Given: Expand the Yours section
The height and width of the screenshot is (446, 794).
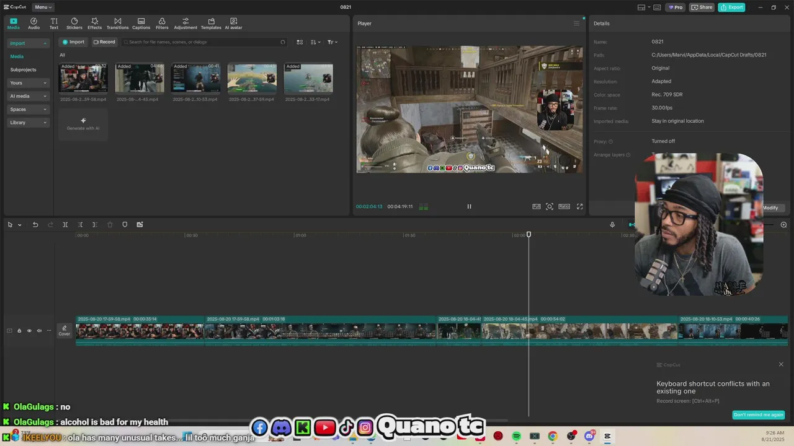Looking at the screenshot, I should click(28, 83).
